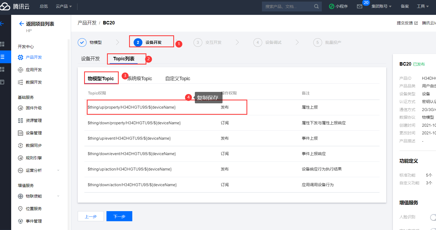Open the 小程序 mini program icon

coord(332,6)
